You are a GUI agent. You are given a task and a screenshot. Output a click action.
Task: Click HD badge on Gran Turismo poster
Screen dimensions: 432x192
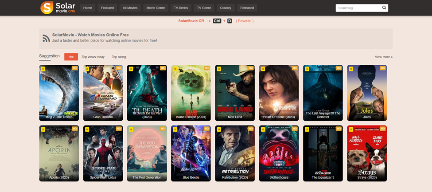coord(119,68)
